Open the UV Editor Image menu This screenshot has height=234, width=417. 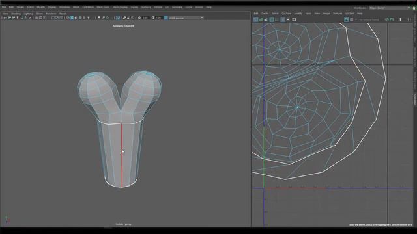click(326, 13)
